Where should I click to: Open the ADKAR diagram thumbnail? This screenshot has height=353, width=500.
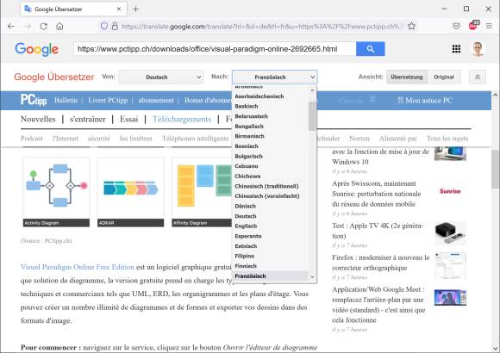click(x=131, y=192)
